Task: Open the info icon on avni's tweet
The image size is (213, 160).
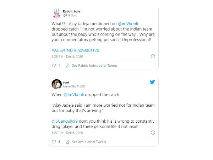Action: (153, 132)
